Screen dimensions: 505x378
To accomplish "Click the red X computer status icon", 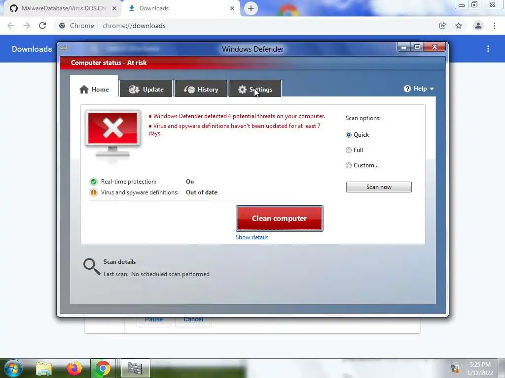I will pyautogui.click(x=112, y=135).
